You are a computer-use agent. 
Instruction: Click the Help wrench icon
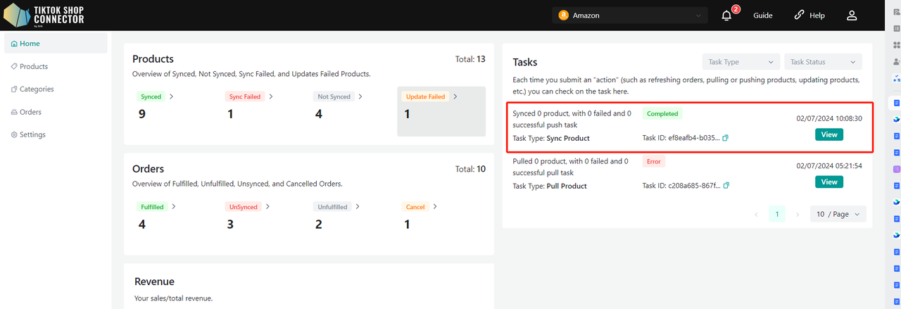click(x=799, y=15)
